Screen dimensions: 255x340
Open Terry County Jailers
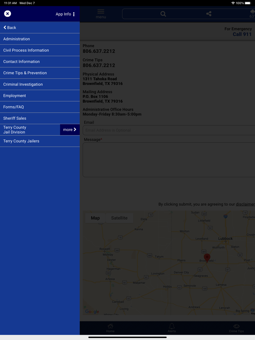[40, 141]
